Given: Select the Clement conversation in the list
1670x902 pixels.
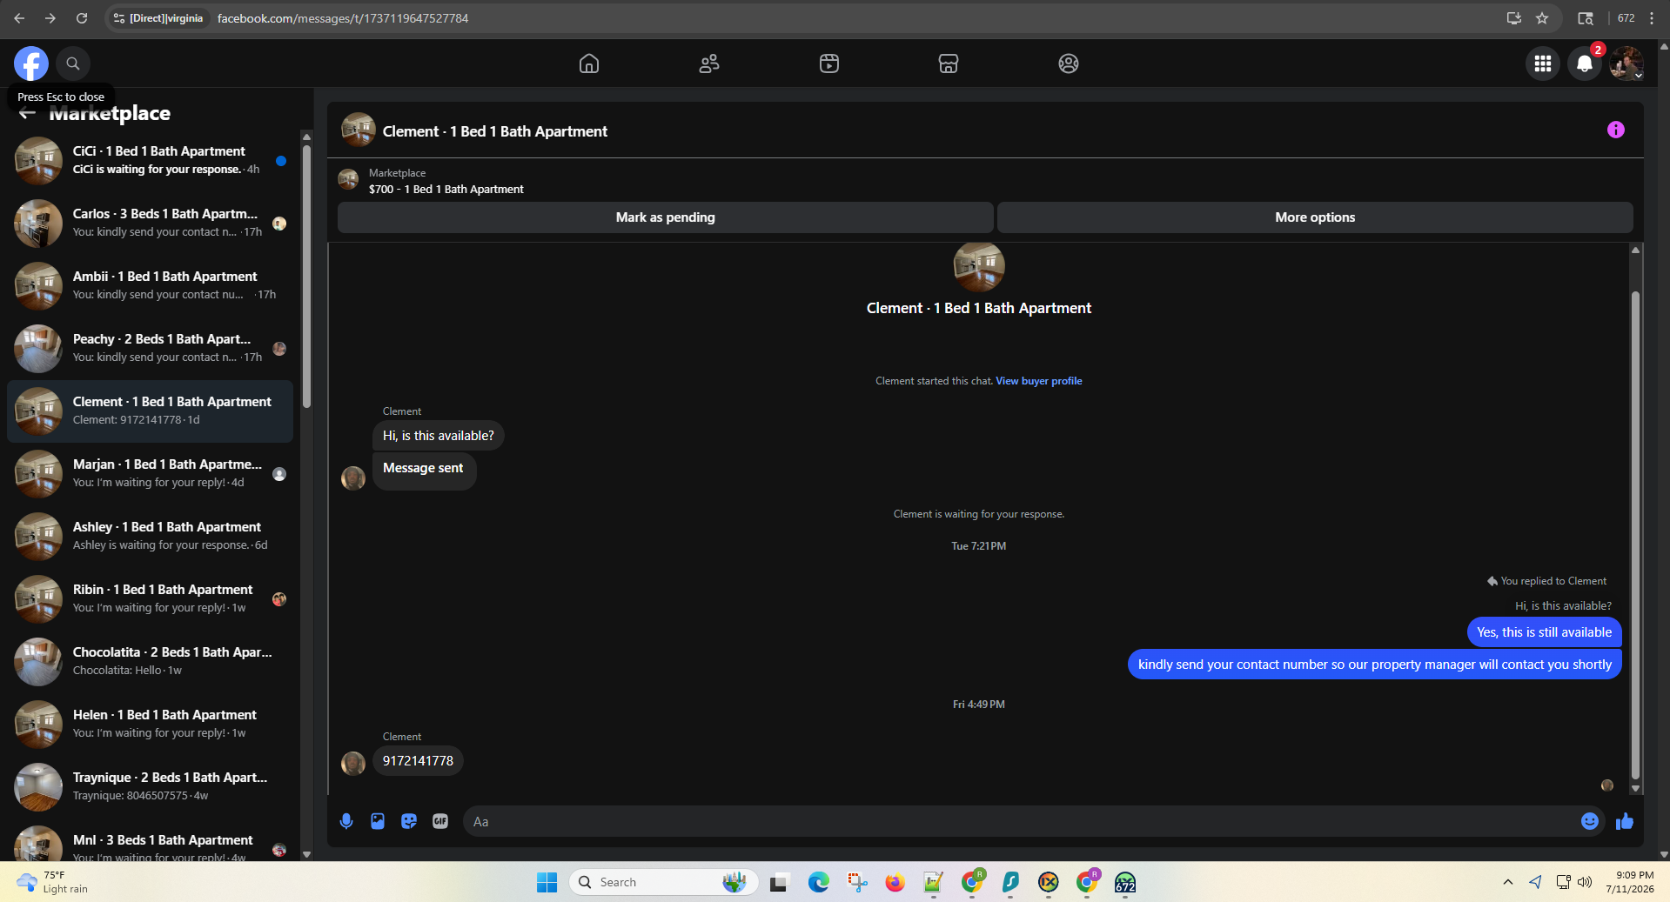Looking at the screenshot, I should coord(150,411).
